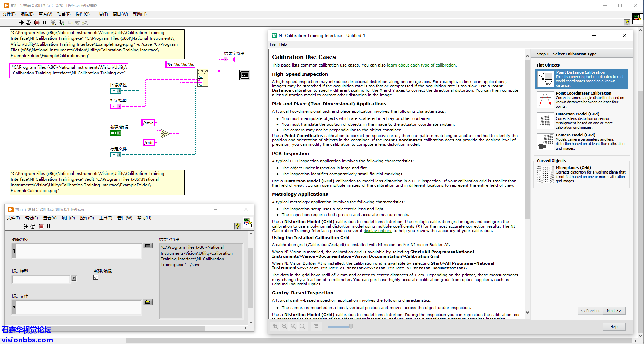Open context help in the block diagram toolbar
Screen dimensions: 644x344
pyautogui.click(x=627, y=22)
